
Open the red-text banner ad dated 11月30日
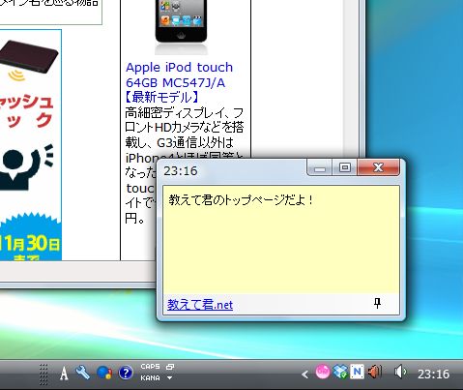click(x=30, y=145)
